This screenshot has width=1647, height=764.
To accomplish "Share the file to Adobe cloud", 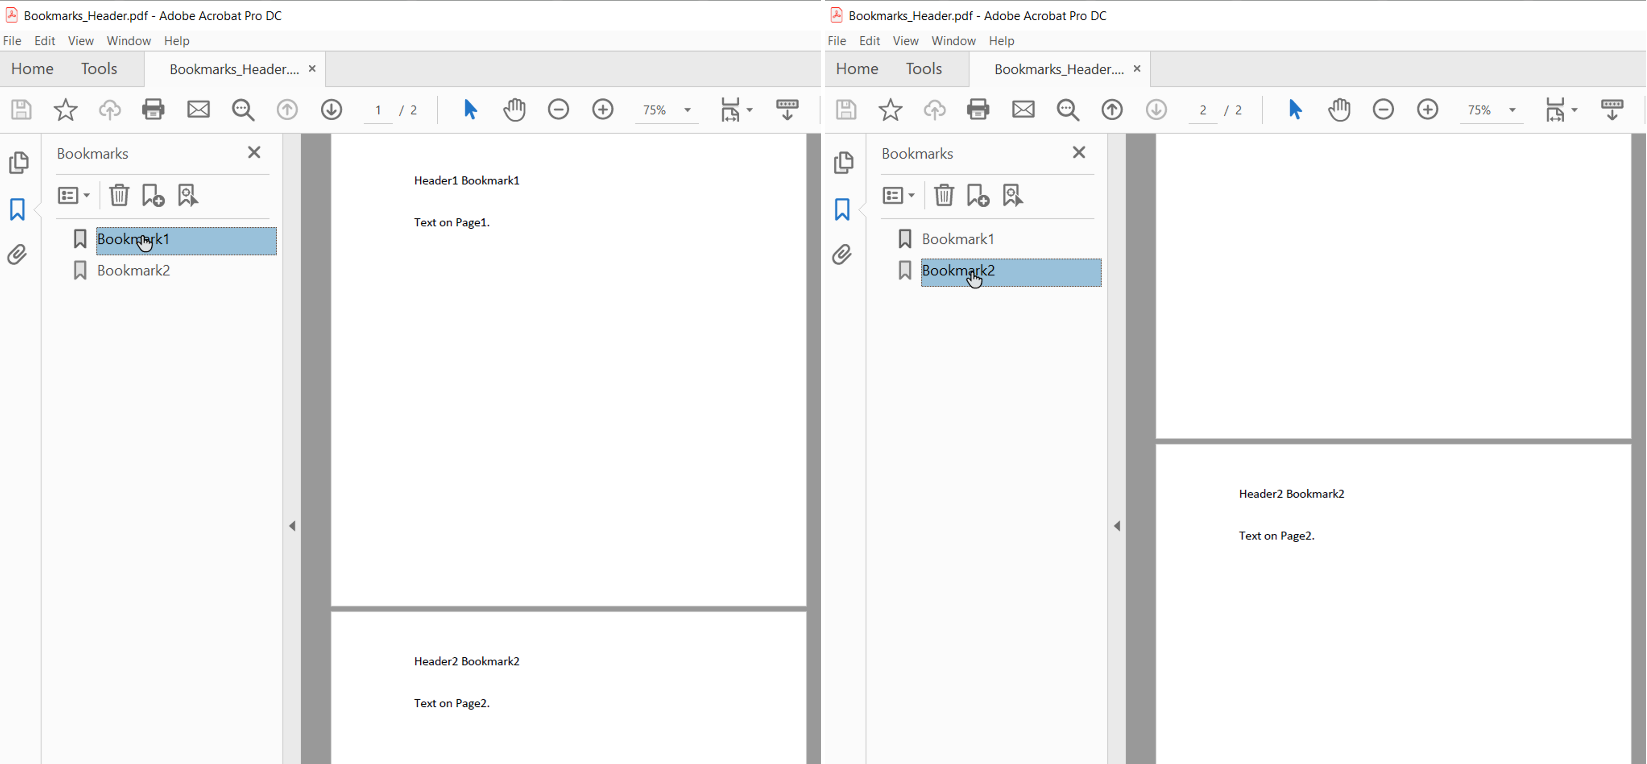I will tap(110, 110).
